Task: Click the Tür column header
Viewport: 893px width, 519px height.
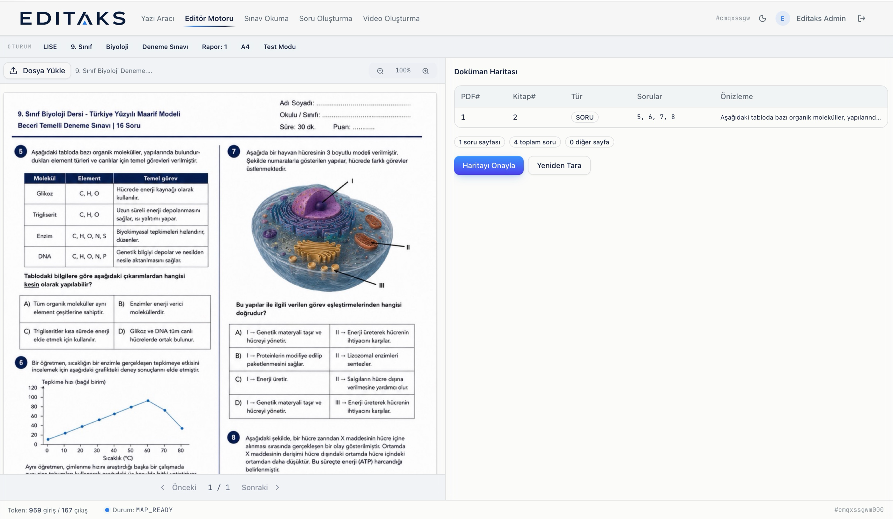Action: 577,96
